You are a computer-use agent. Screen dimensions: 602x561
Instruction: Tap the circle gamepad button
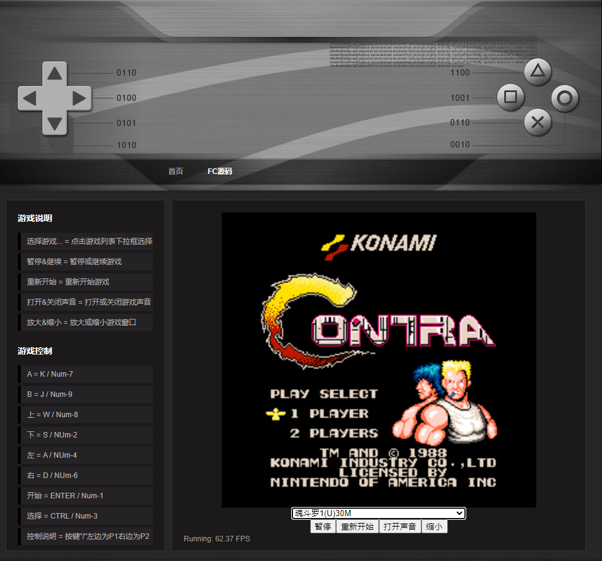(x=565, y=98)
